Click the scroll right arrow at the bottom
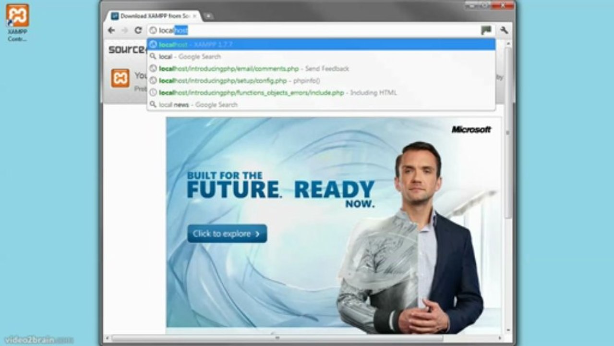The width and height of the screenshot is (614, 346). coord(500,338)
